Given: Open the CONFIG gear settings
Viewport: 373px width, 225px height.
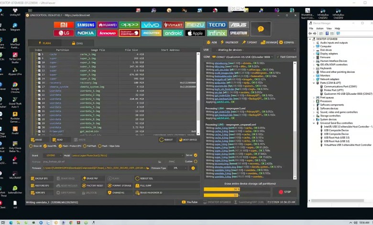Looking at the screenshot, I should [x=287, y=42].
